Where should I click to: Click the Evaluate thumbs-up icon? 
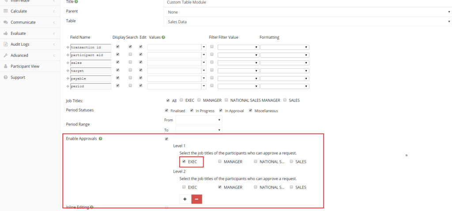(5, 33)
